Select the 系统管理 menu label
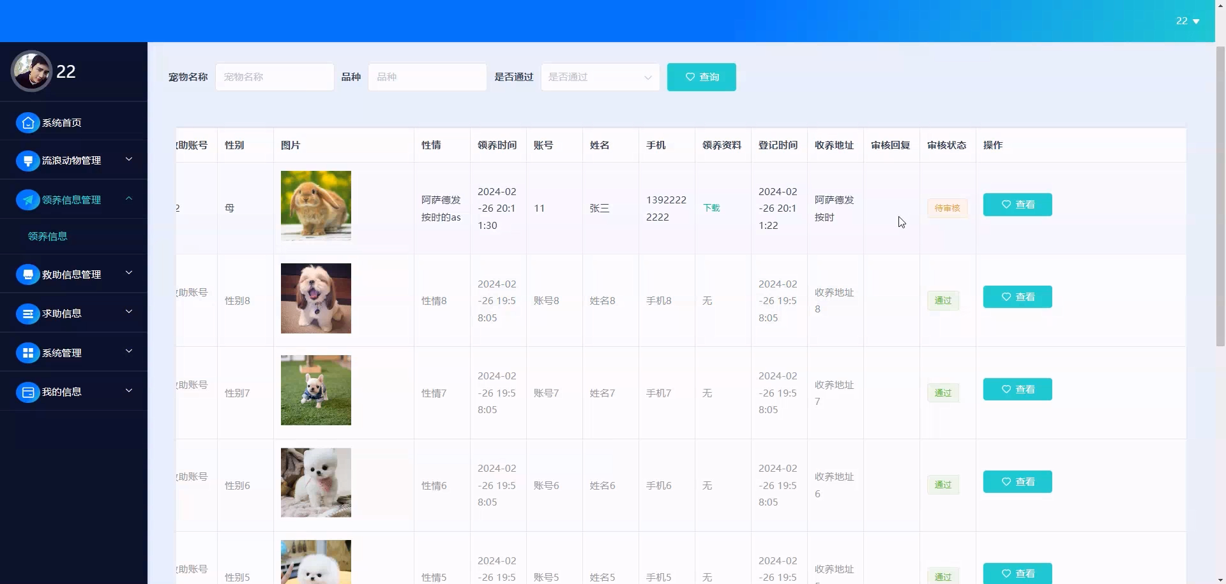 pos(61,353)
